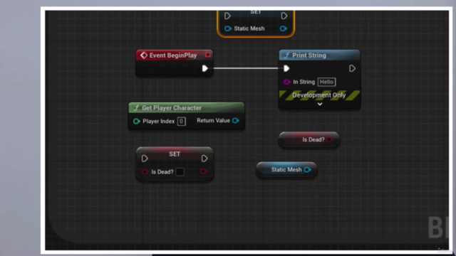Click Print String function f icon
The height and width of the screenshot is (256, 456).
(x=286, y=55)
